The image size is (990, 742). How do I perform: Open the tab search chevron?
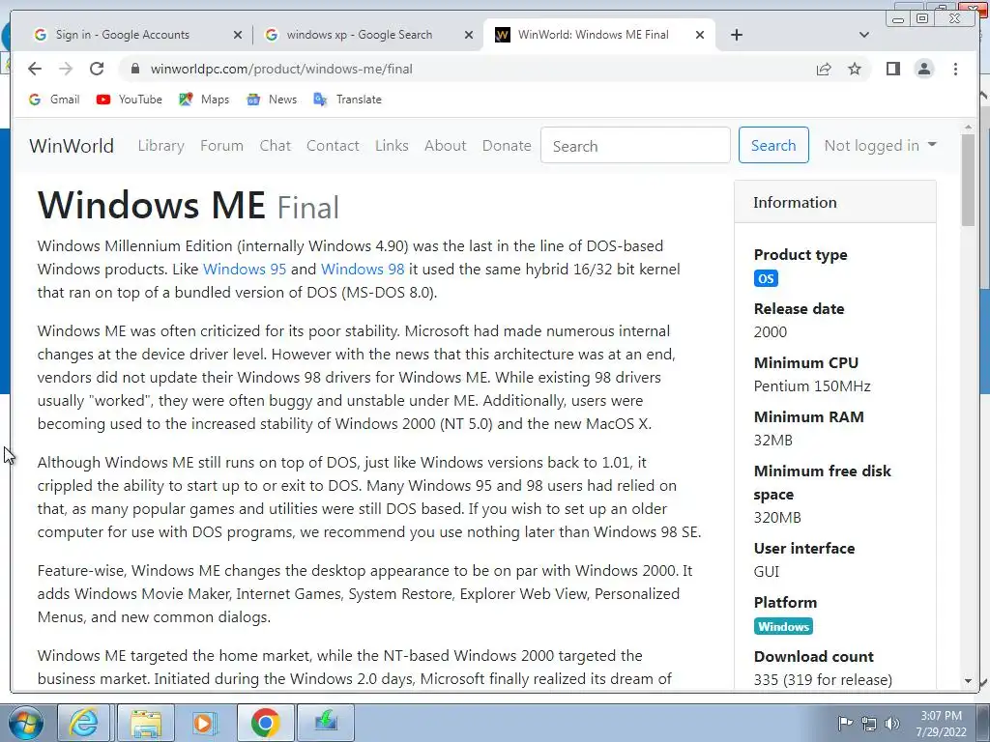point(864,35)
